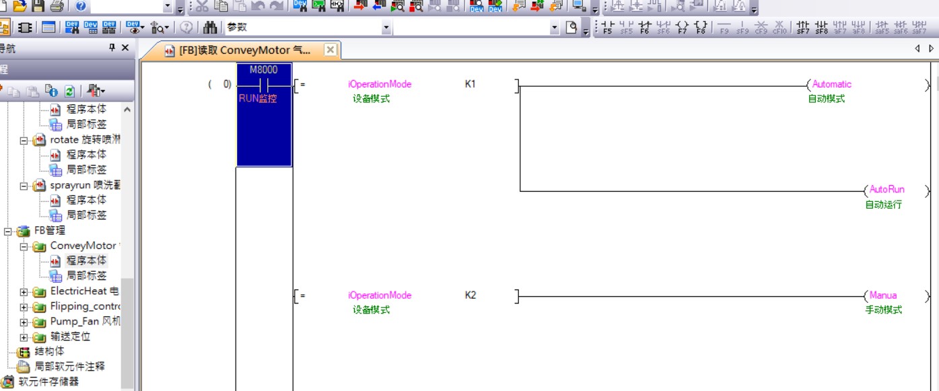Expand the Pump_Fan FB node
Viewport: 939px width, 391px height.
24,322
